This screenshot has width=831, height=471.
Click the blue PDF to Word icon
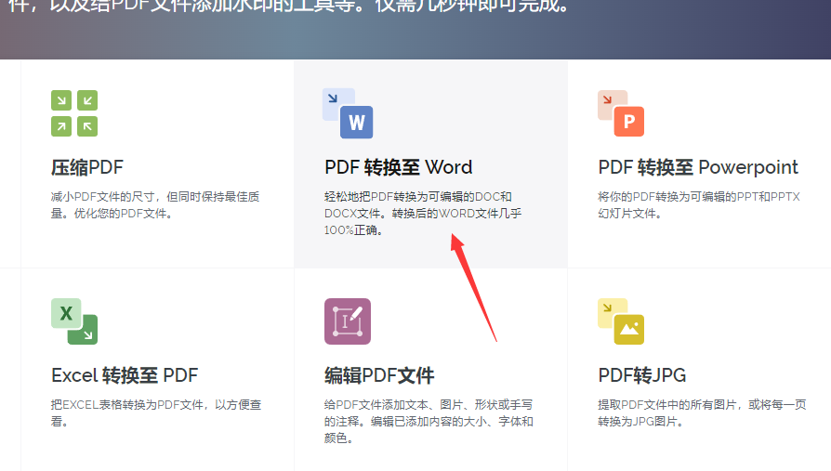tap(348, 113)
